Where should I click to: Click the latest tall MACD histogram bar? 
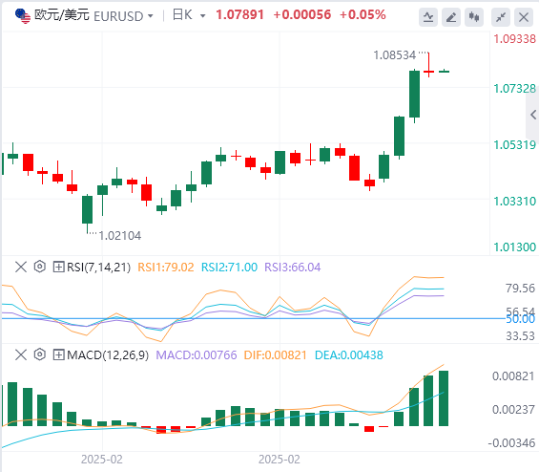click(444, 398)
